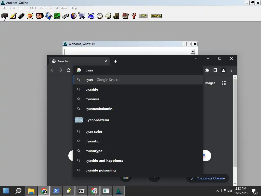Open the Members menu

[46, 8]
